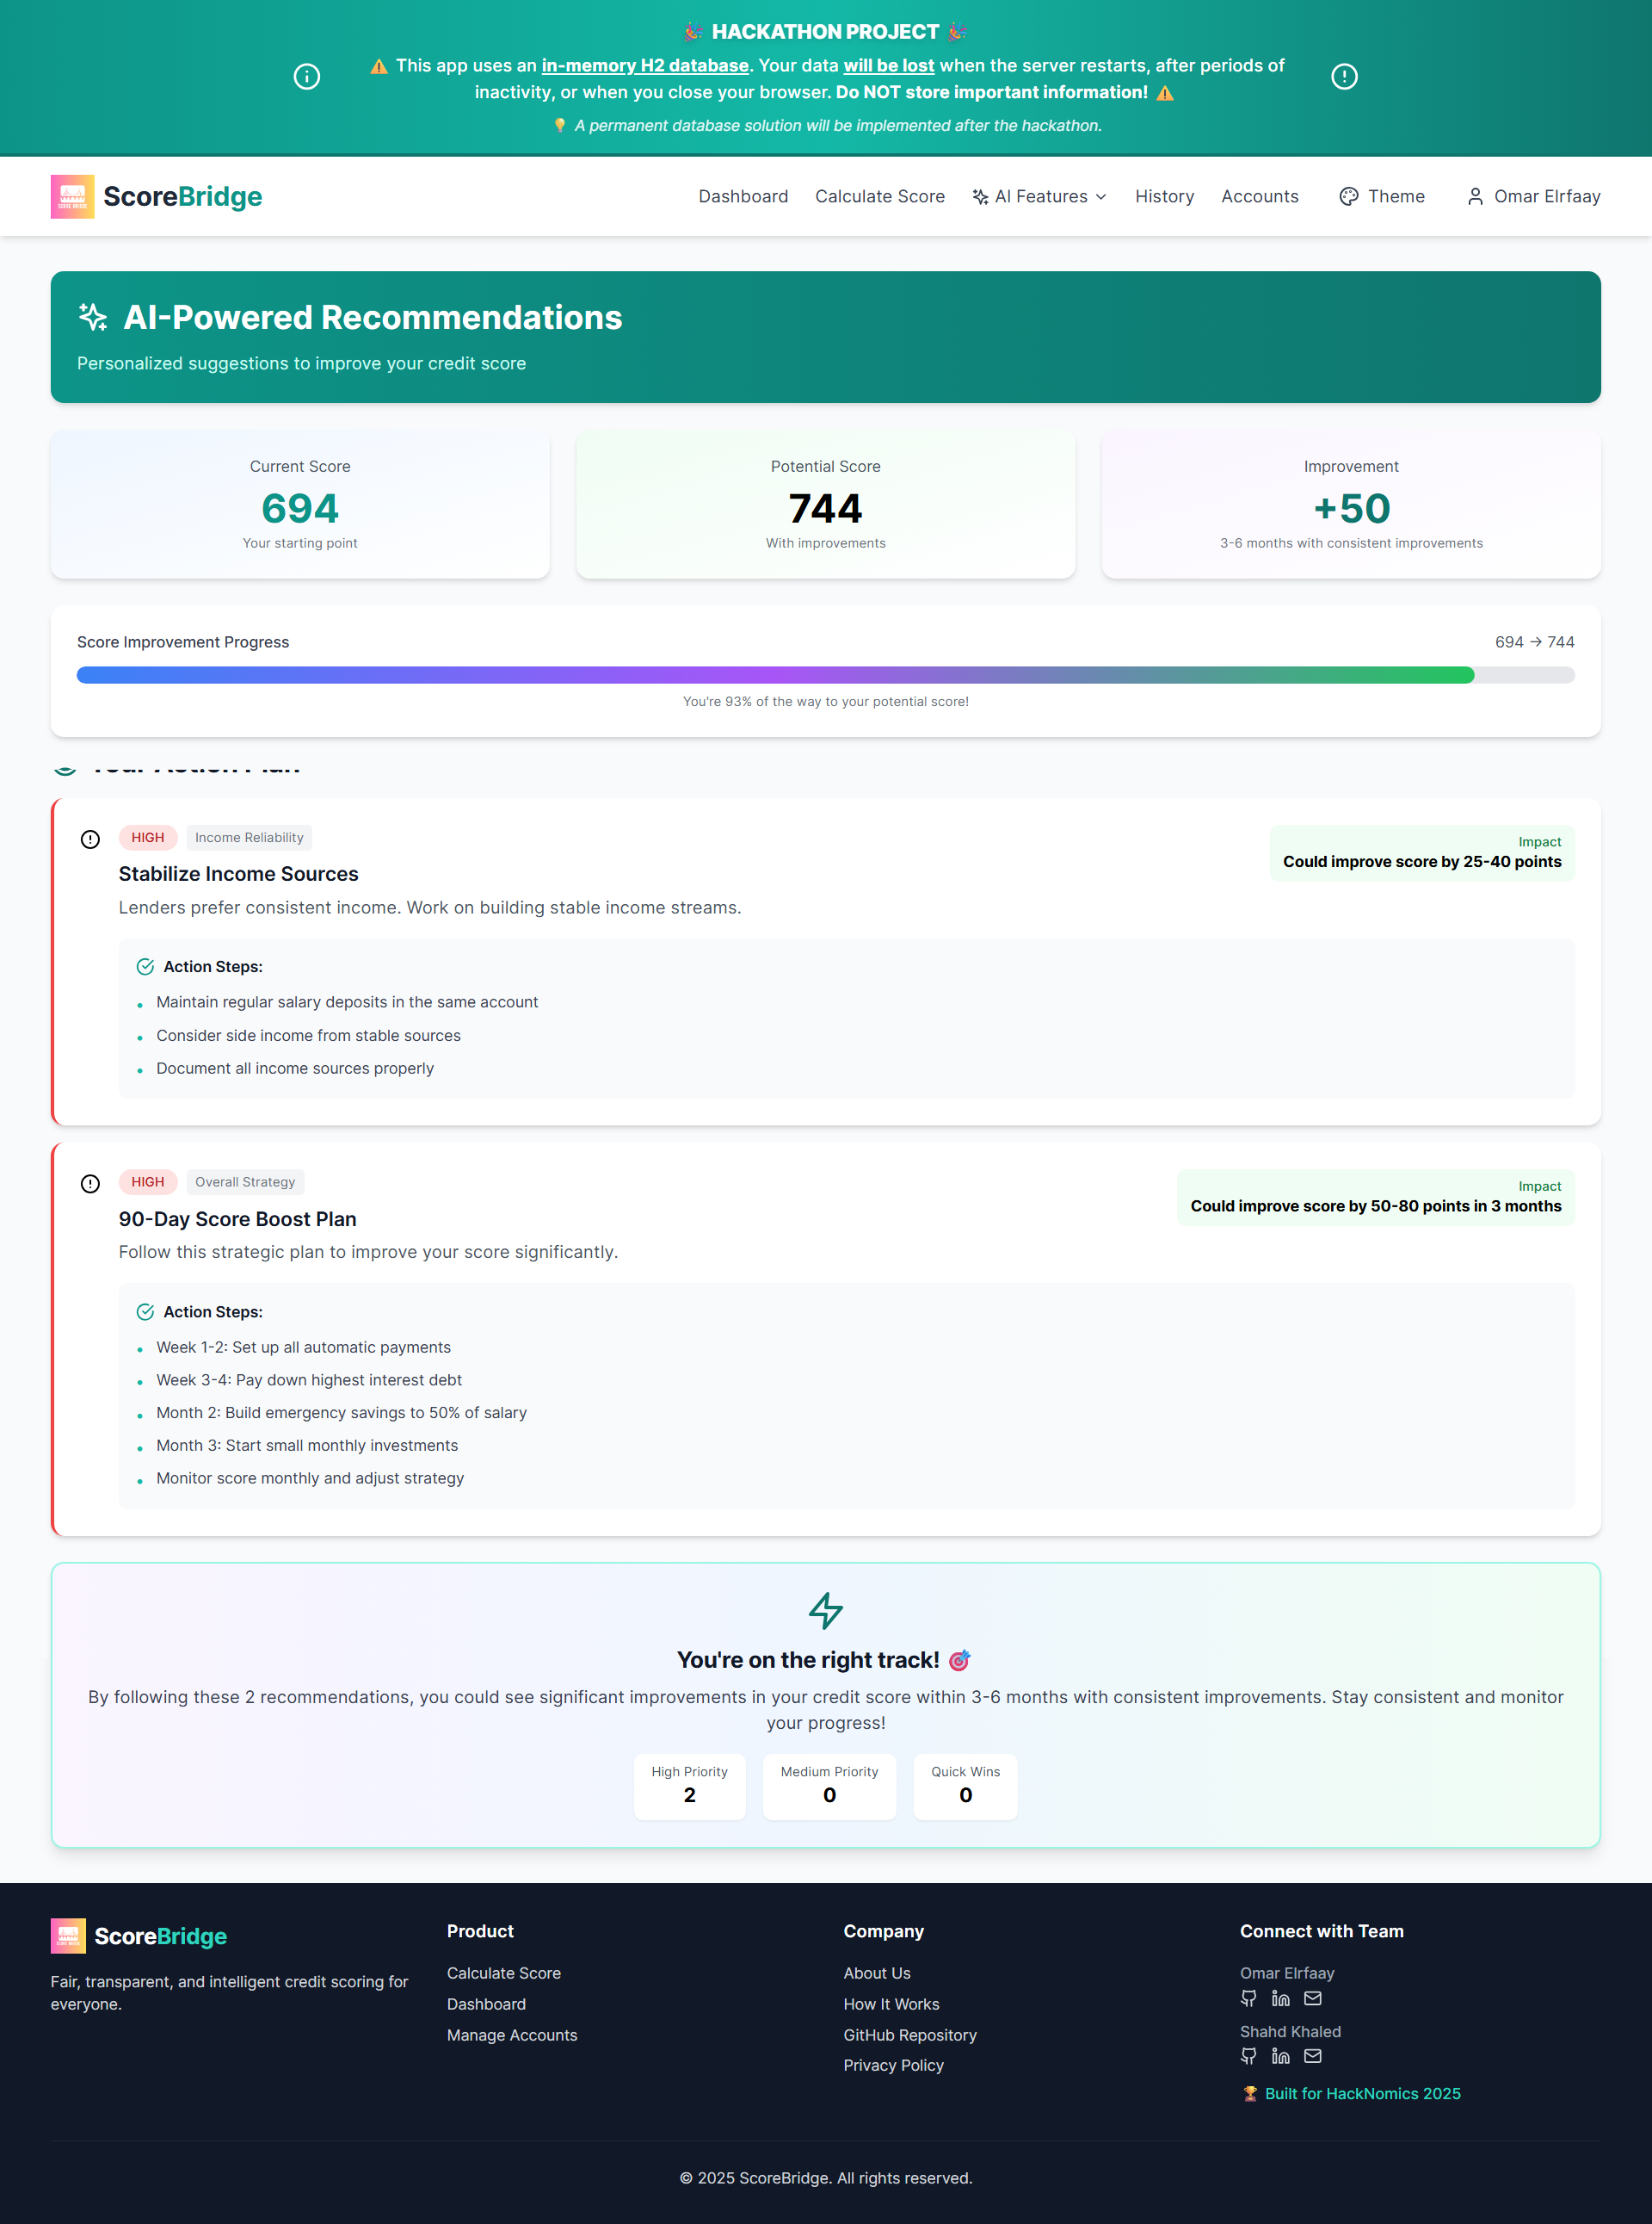Image resolution: width=1652 pixels, height=2224 pixels.
Task: Click Omar Elrfaay's GitHub icon in the footer
Action: pyautogui.click(x=1248, y=1998)
